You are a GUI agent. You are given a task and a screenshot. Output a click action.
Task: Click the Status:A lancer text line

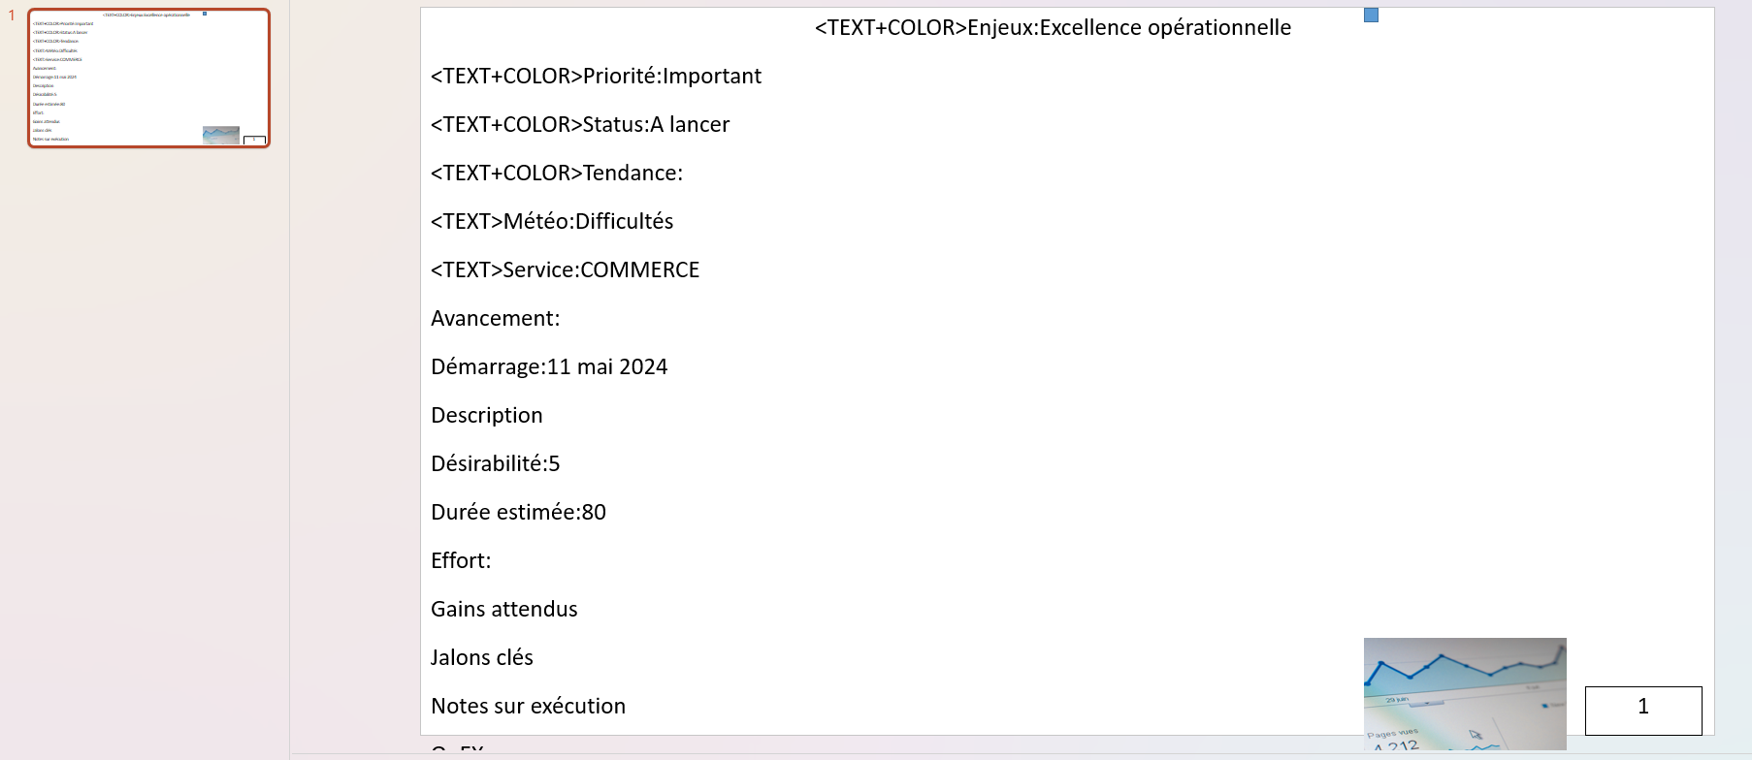pos(580,125)
